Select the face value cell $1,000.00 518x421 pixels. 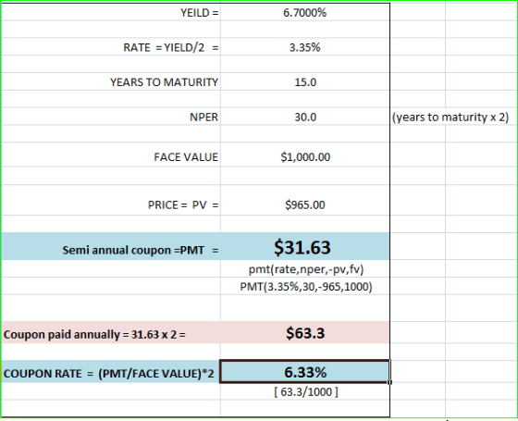point(305,156)
